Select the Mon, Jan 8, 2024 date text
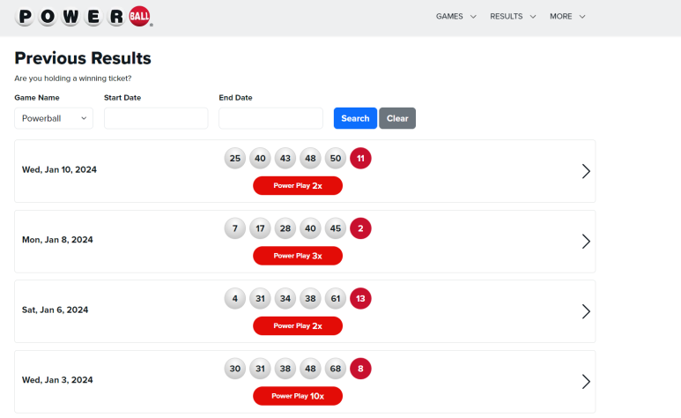 pos(57,240)
